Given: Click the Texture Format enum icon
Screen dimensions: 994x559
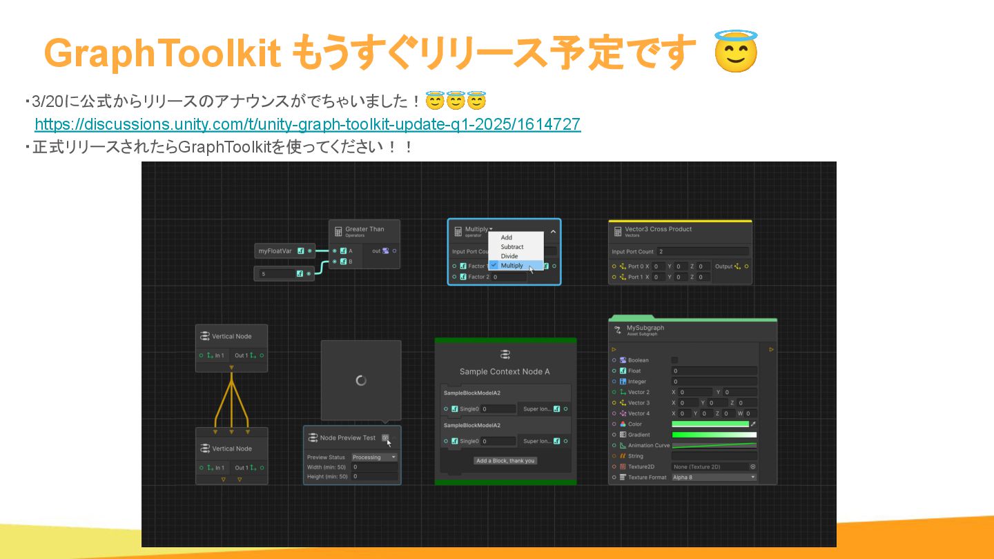Looking at the screenshot, I should tap(623, 478).
